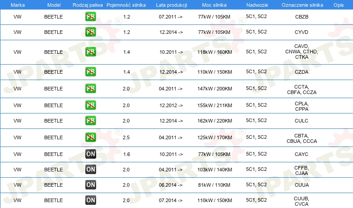Click petrol icon in the CULC row
353x208 pixels.
(x=90, y=120)
